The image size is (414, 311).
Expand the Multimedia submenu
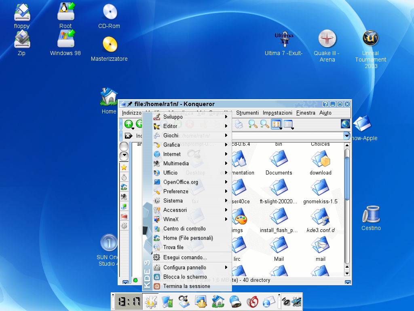(192, 163)
